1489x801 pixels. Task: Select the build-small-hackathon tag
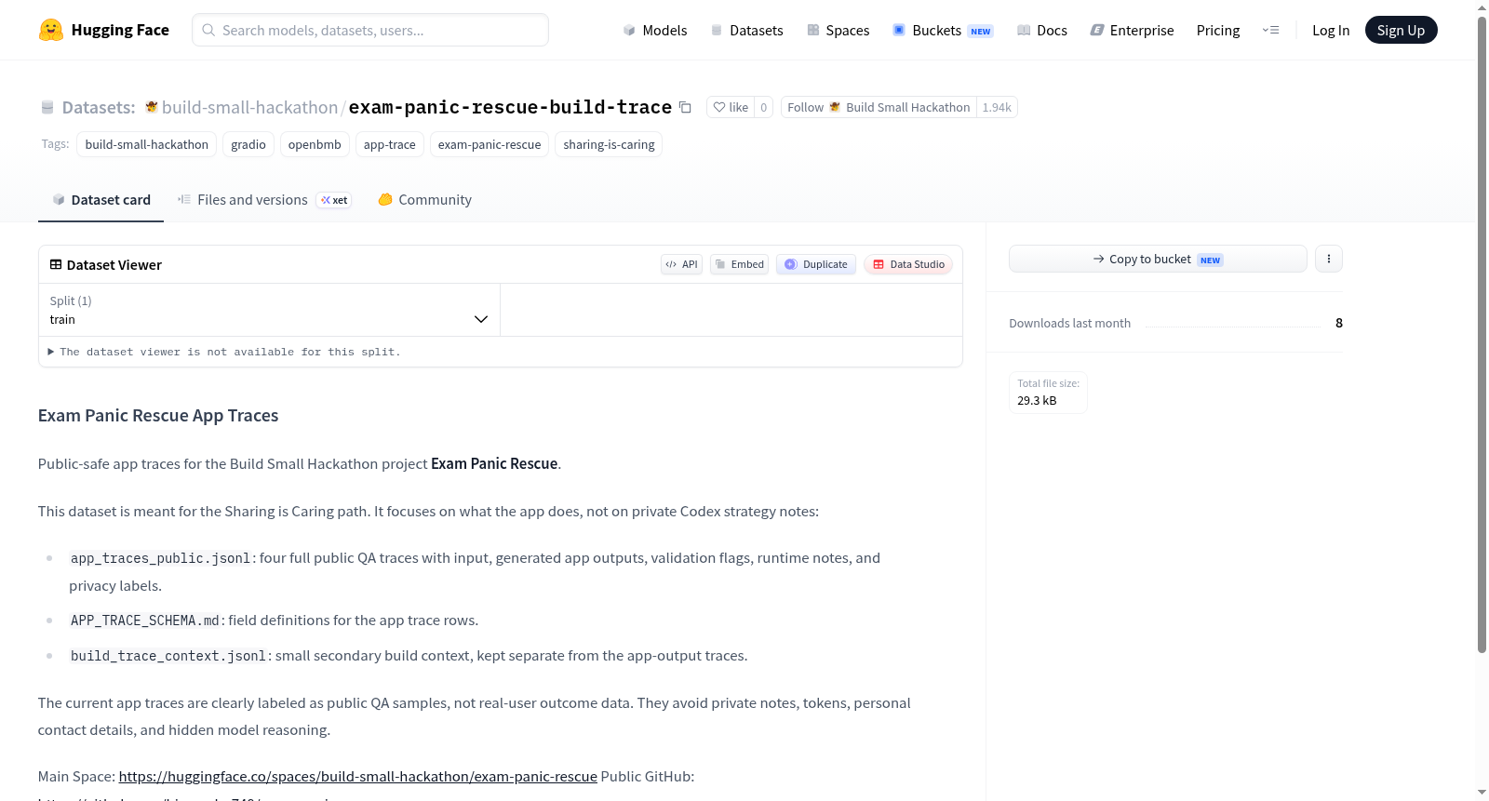(147, 144)
